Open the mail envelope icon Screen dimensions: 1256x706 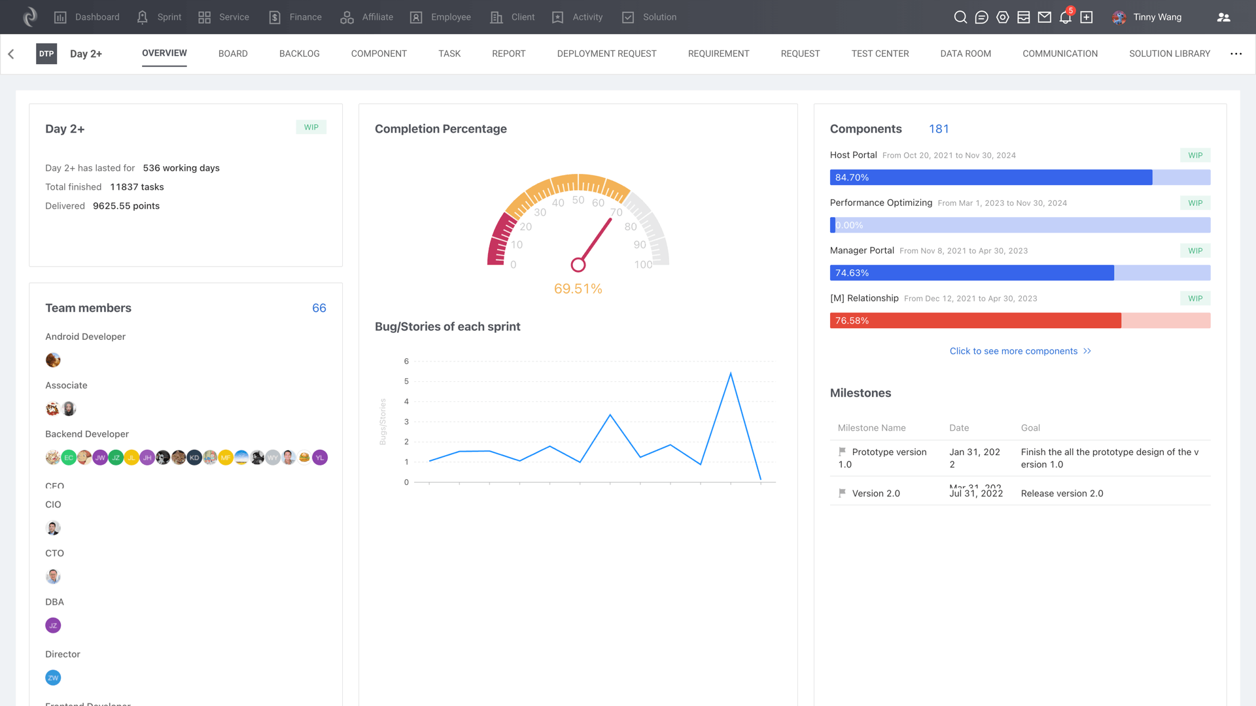coord(1045,18)
